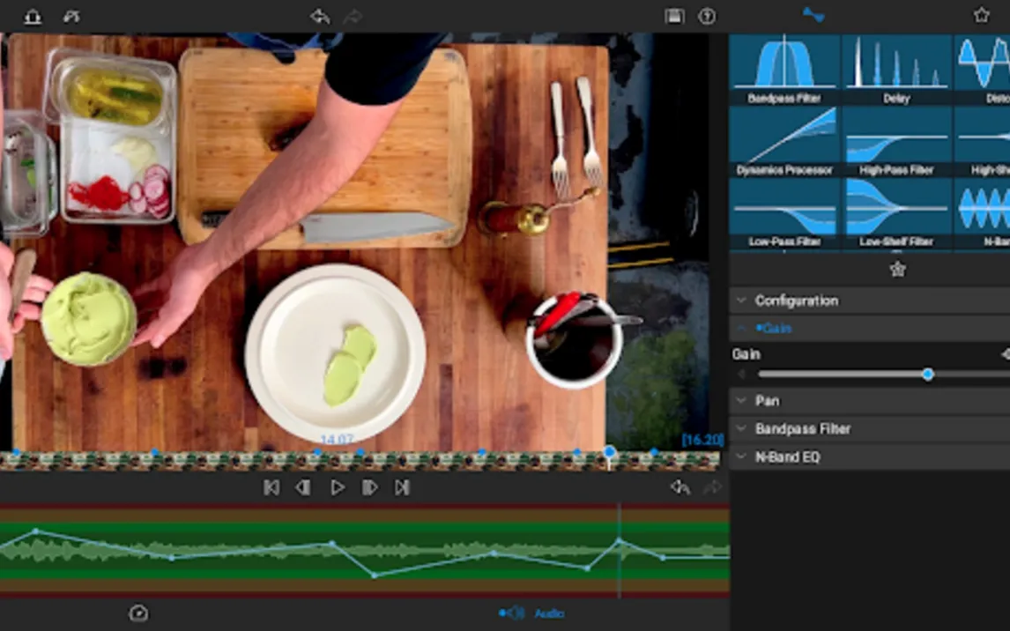The image size is (1010, 631).
Task: Expand the N-Band EQ section
Action: click(787, 457)
